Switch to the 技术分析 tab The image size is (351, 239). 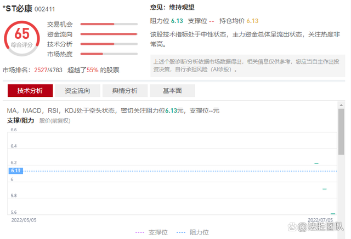[30, 91]
